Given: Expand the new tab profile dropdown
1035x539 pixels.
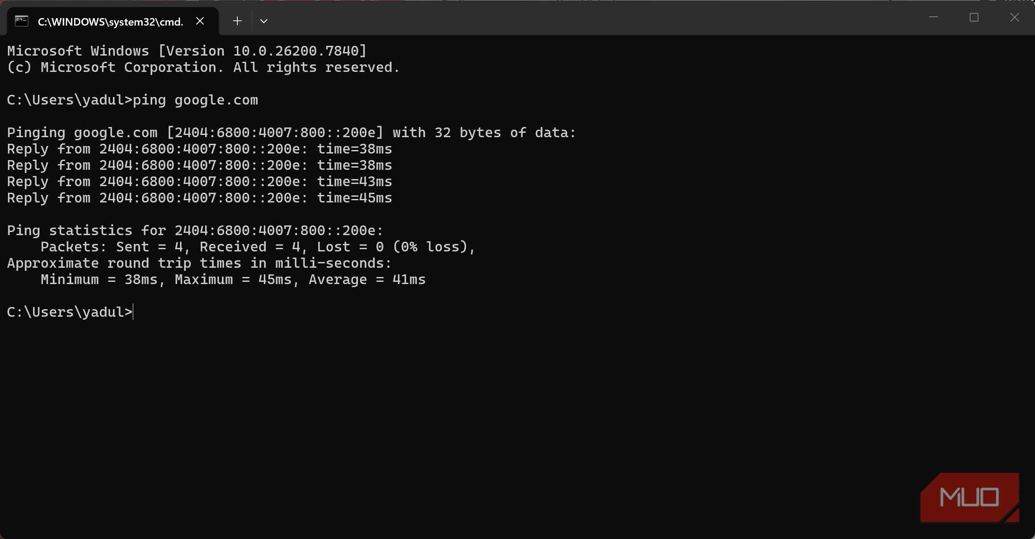Looking at the screenshot, I should (264, 21).
